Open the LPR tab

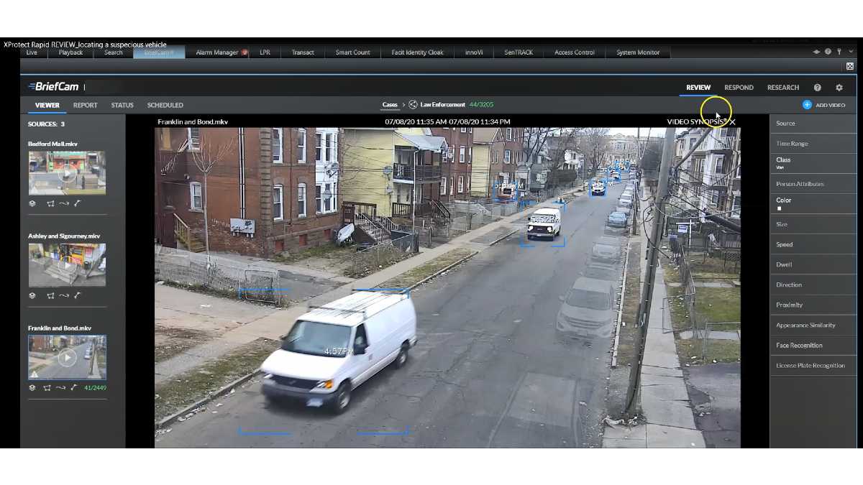265,52
